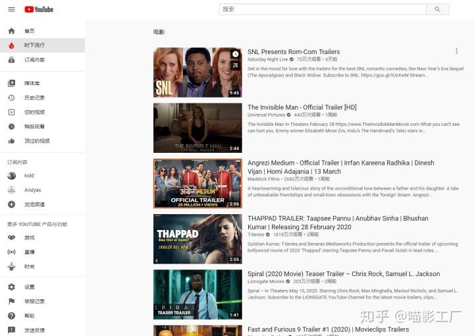Screen dimensions: 474x336
Task: Open three-dot menu for SNL video
Action: tap(456, 51)
